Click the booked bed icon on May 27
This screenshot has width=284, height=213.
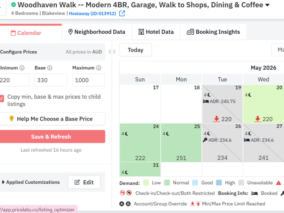point(247,140)
